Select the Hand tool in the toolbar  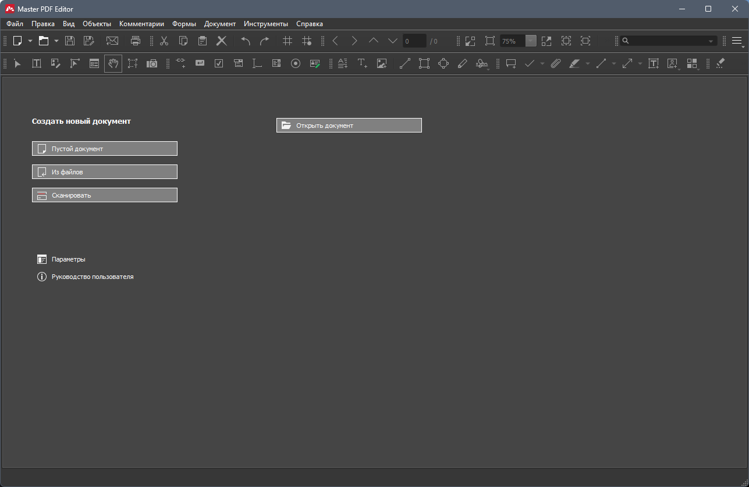[113, 63]
